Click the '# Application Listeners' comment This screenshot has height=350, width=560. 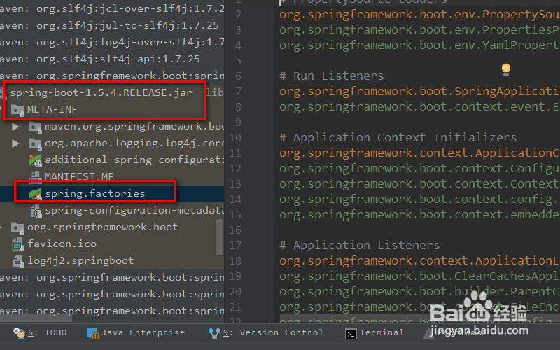[359, 246]
